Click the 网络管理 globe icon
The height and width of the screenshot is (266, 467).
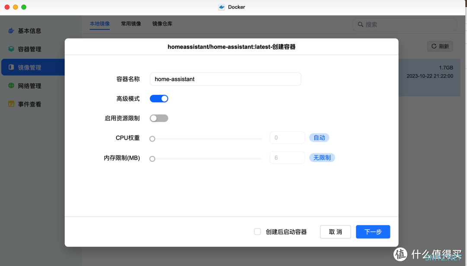(x=11, y=85)
